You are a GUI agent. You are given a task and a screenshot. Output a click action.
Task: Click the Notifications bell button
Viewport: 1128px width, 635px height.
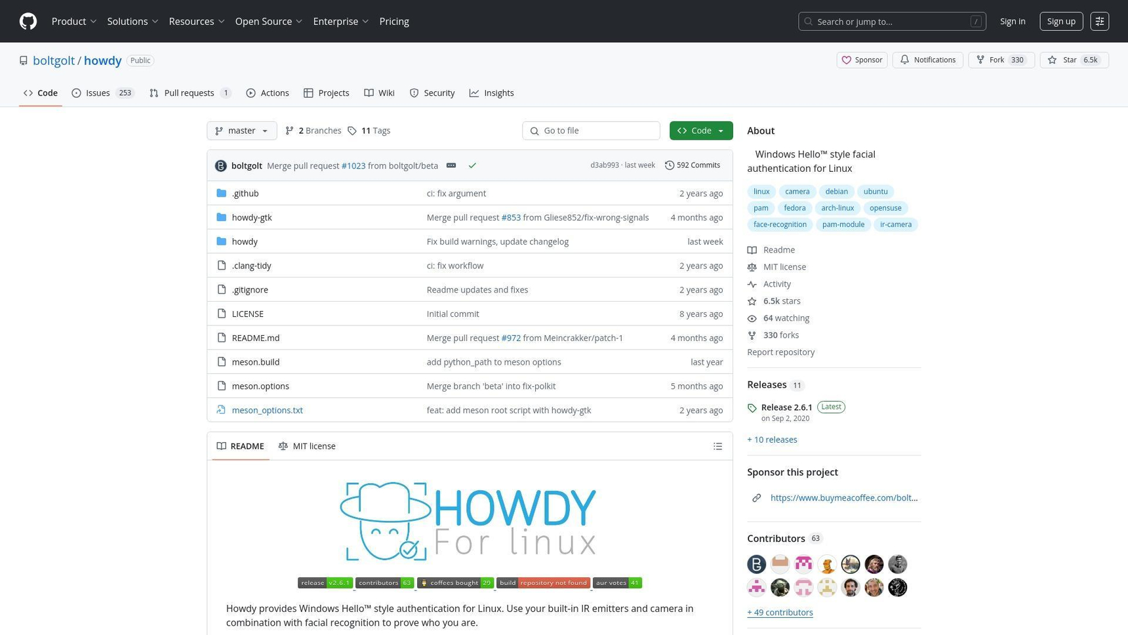point(927,60)
